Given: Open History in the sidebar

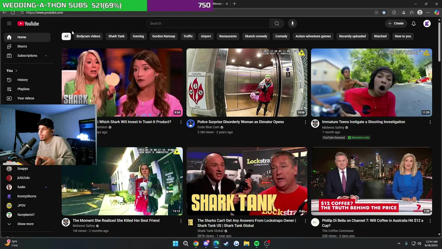Looking at the screenshot, I should tap(27, 80).
